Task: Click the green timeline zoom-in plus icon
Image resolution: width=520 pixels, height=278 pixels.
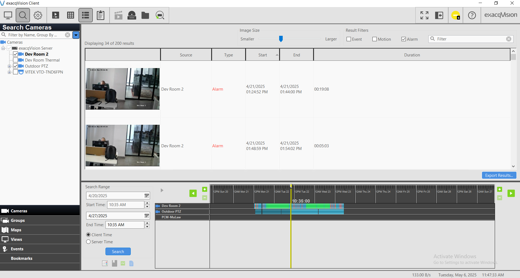Action: 205,189
